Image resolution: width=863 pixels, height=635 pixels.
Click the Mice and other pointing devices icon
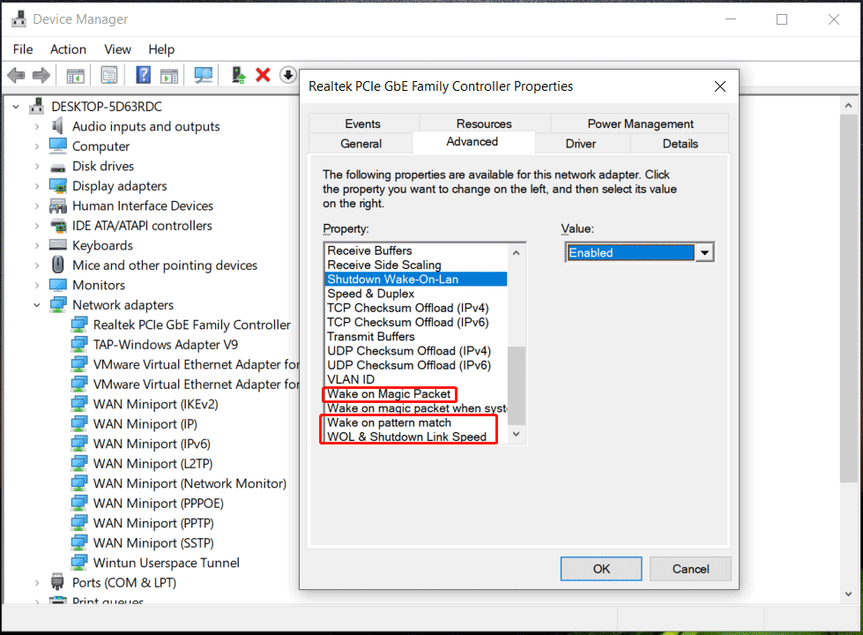[58, 265]
